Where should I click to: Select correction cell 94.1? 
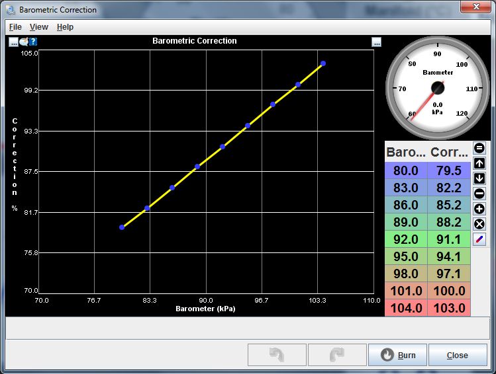(x=449, y=256)
